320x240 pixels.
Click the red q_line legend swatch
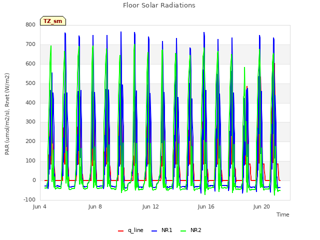tap(121, 231)
